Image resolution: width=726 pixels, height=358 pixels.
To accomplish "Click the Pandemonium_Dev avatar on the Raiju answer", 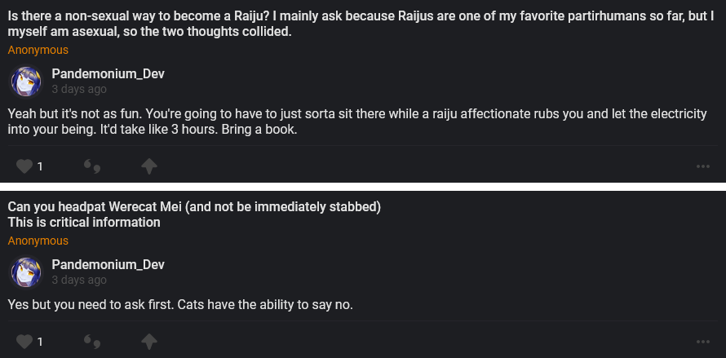I will pos(26,82).
